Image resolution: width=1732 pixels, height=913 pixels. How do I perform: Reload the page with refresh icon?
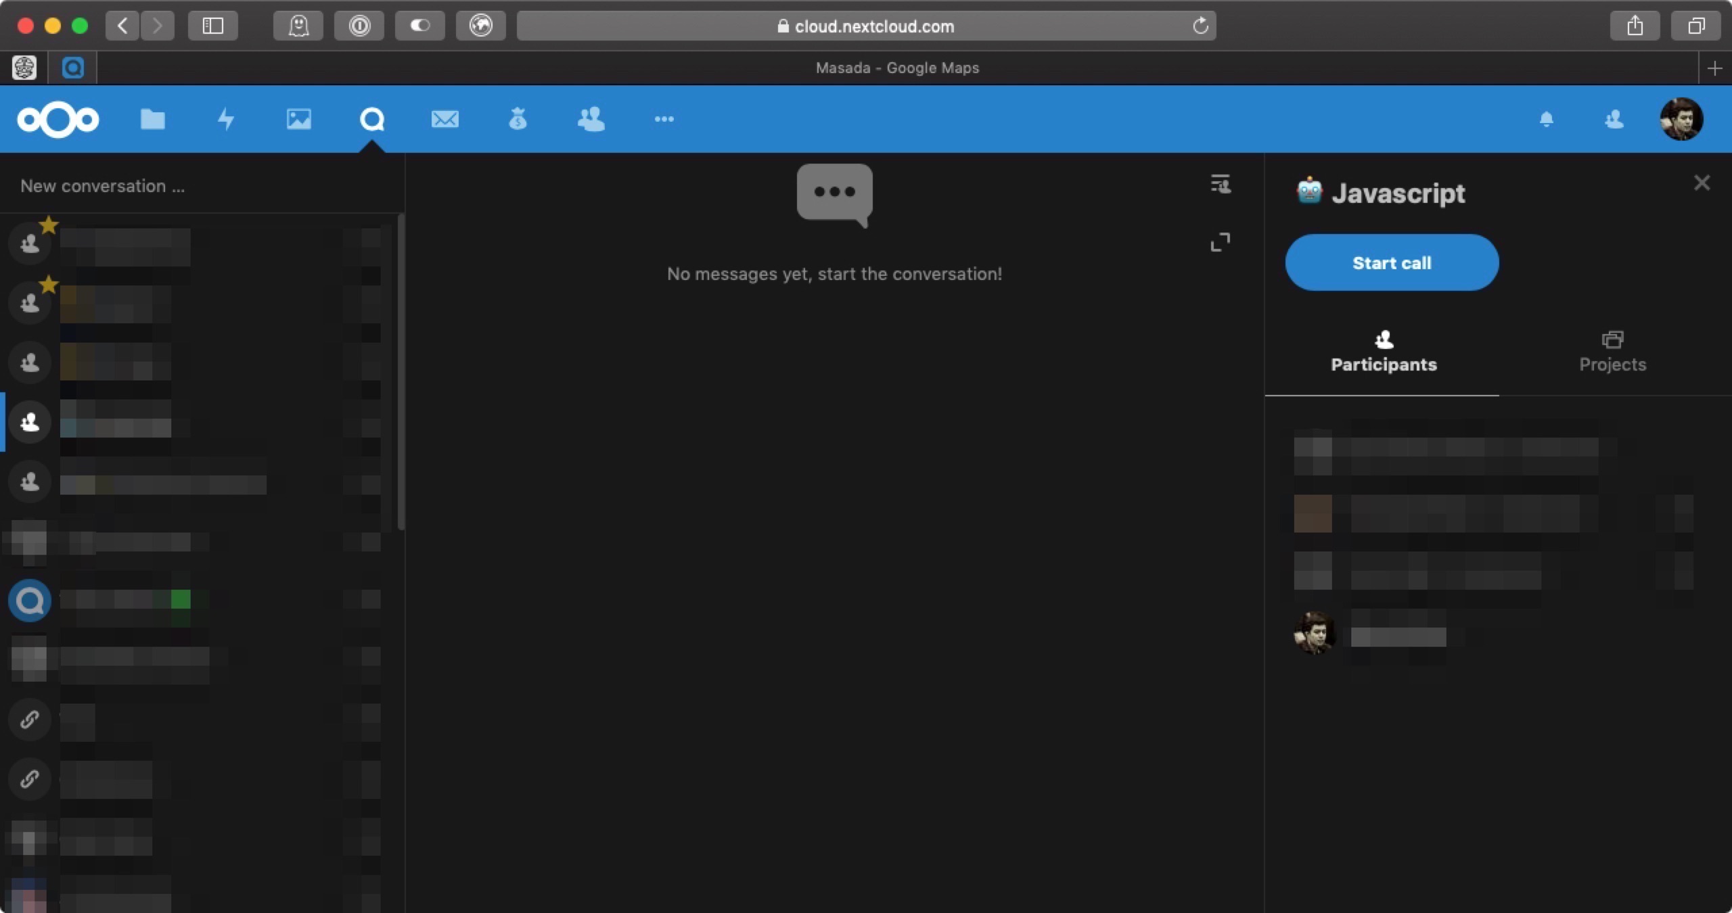coord(1200,26)
